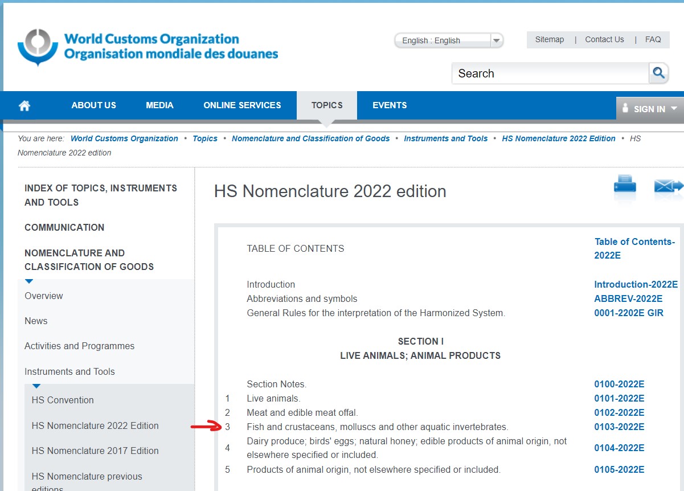Type in the Search input field

coord(550,73)
